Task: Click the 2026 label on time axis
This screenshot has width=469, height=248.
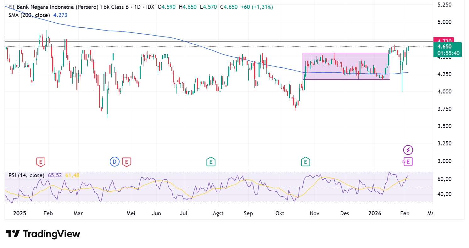Action: pos(375,213)
